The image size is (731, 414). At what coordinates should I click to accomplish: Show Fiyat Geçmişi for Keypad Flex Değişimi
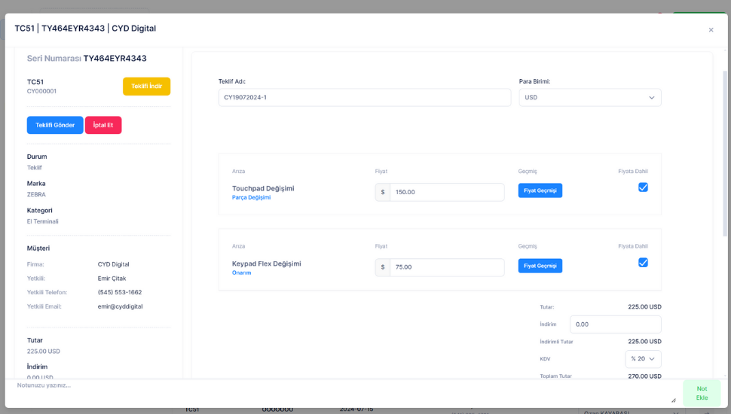coord(540,266)
